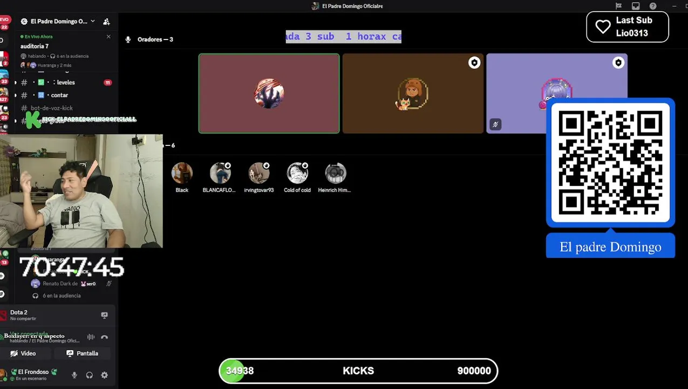688x389 pixels.
Task: Click muted icon beside Renato Dark
Action: point(108,284)
